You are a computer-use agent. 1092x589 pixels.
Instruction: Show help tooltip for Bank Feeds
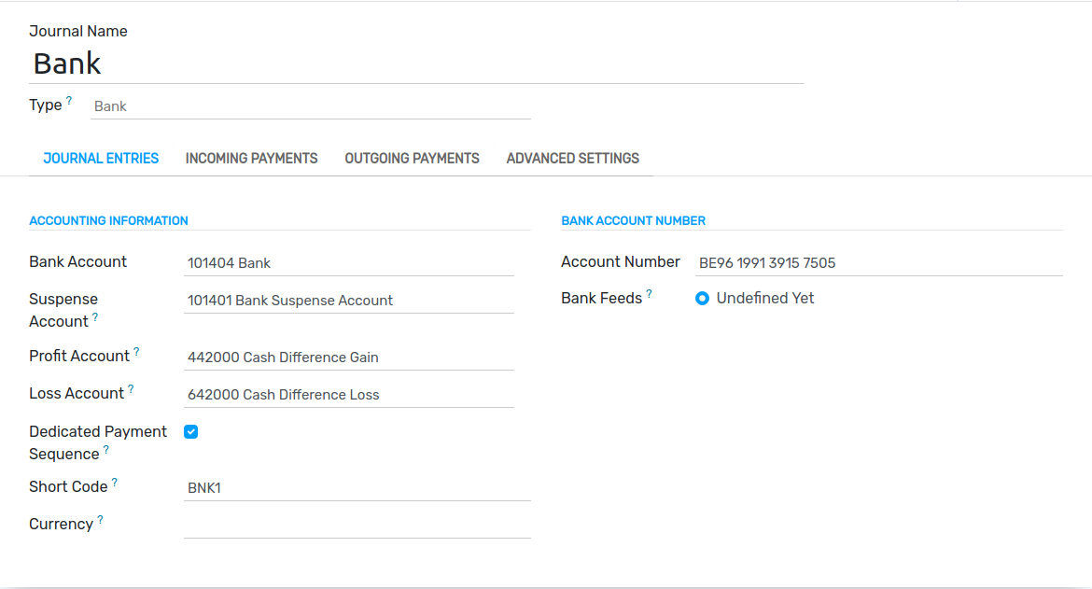click(x=649, y=294)
